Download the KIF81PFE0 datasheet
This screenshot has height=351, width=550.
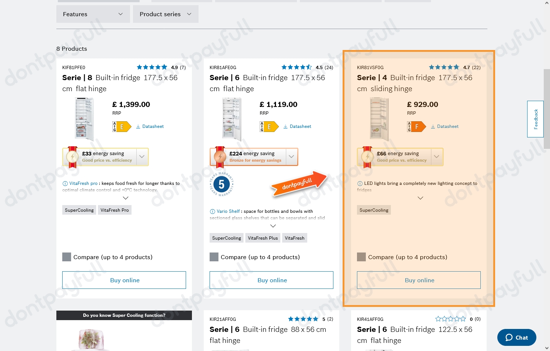tap(150, 126)
